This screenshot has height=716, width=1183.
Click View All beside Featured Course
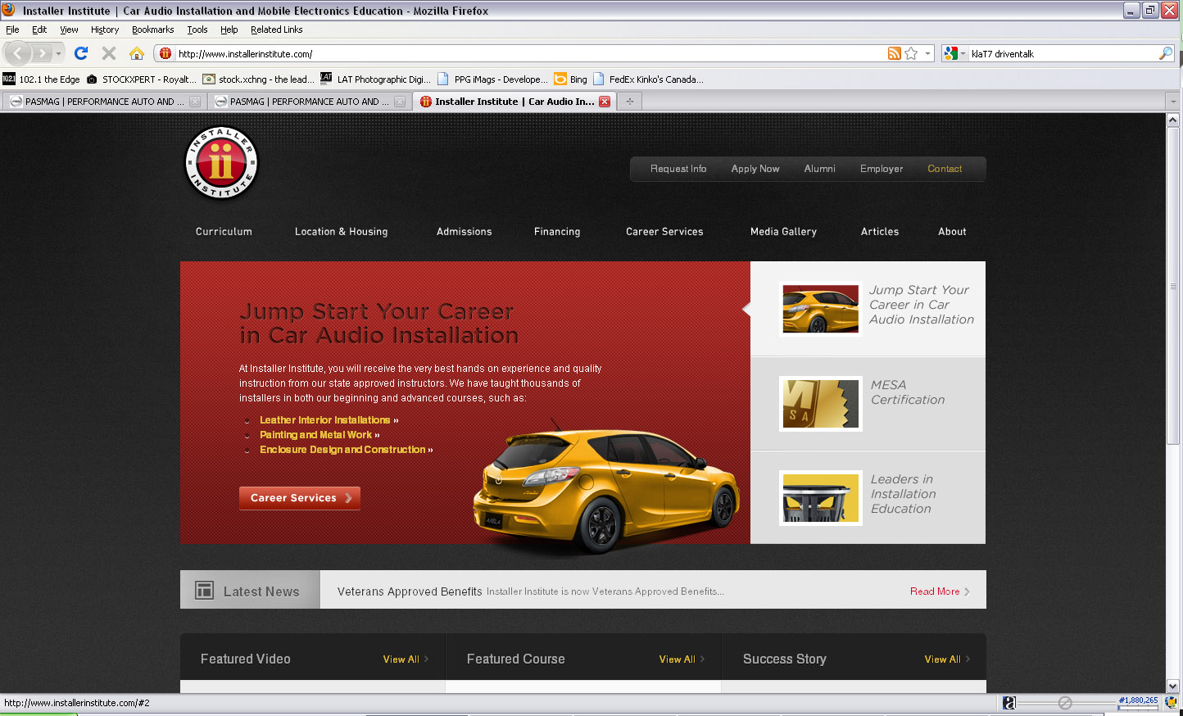point(682,659)
